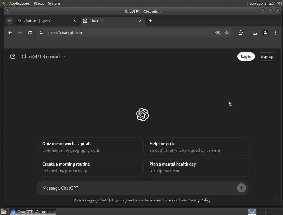Screen dimensions: 283x215
Task: Close the active ChatGPT tab
Action: (140, 21)
